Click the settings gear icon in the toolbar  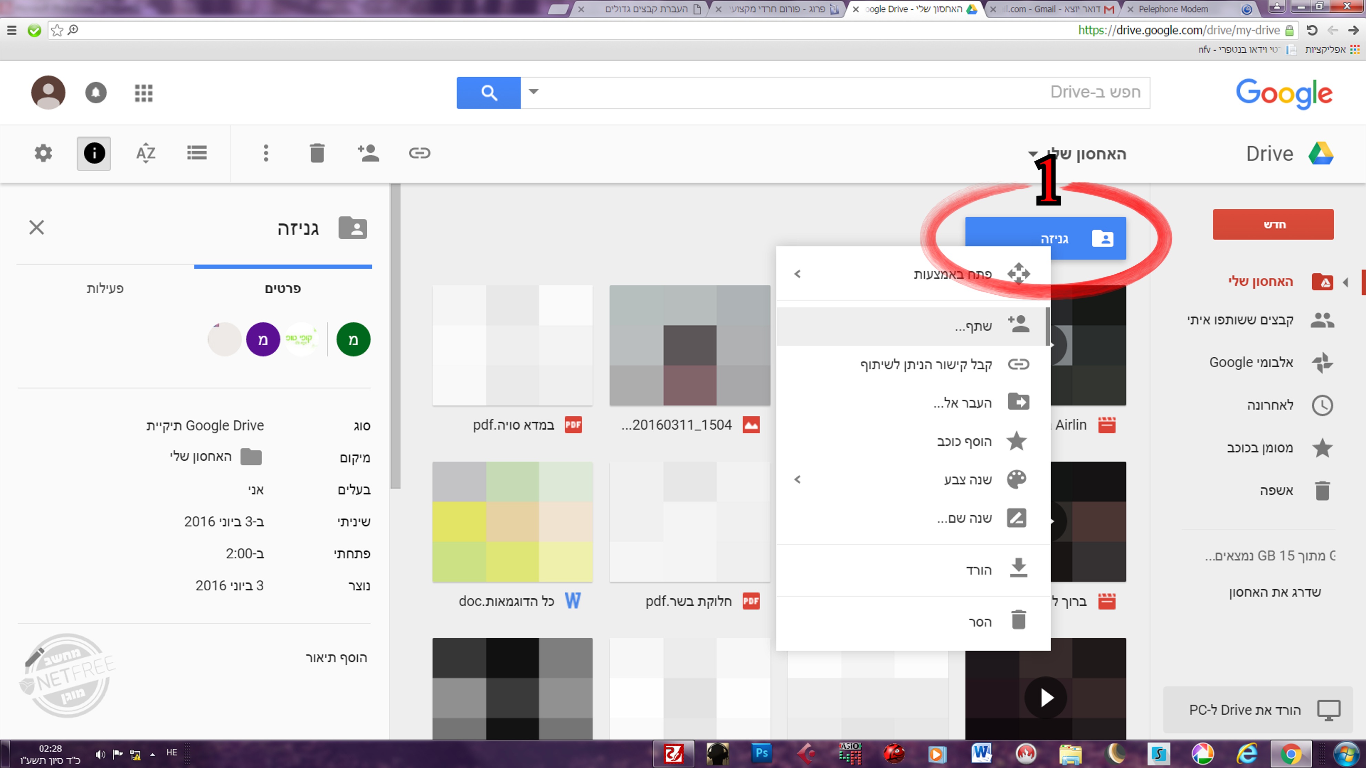[43, 153]
